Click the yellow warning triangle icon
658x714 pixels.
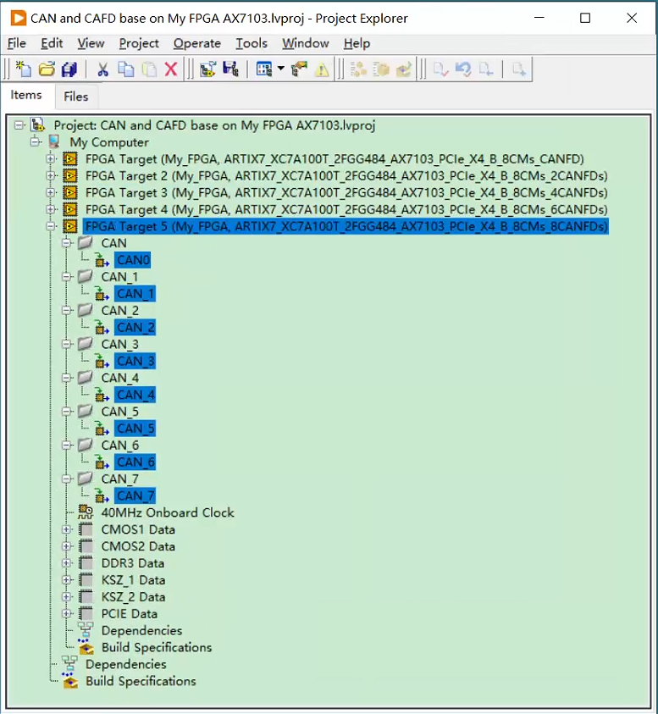[321, 69]
